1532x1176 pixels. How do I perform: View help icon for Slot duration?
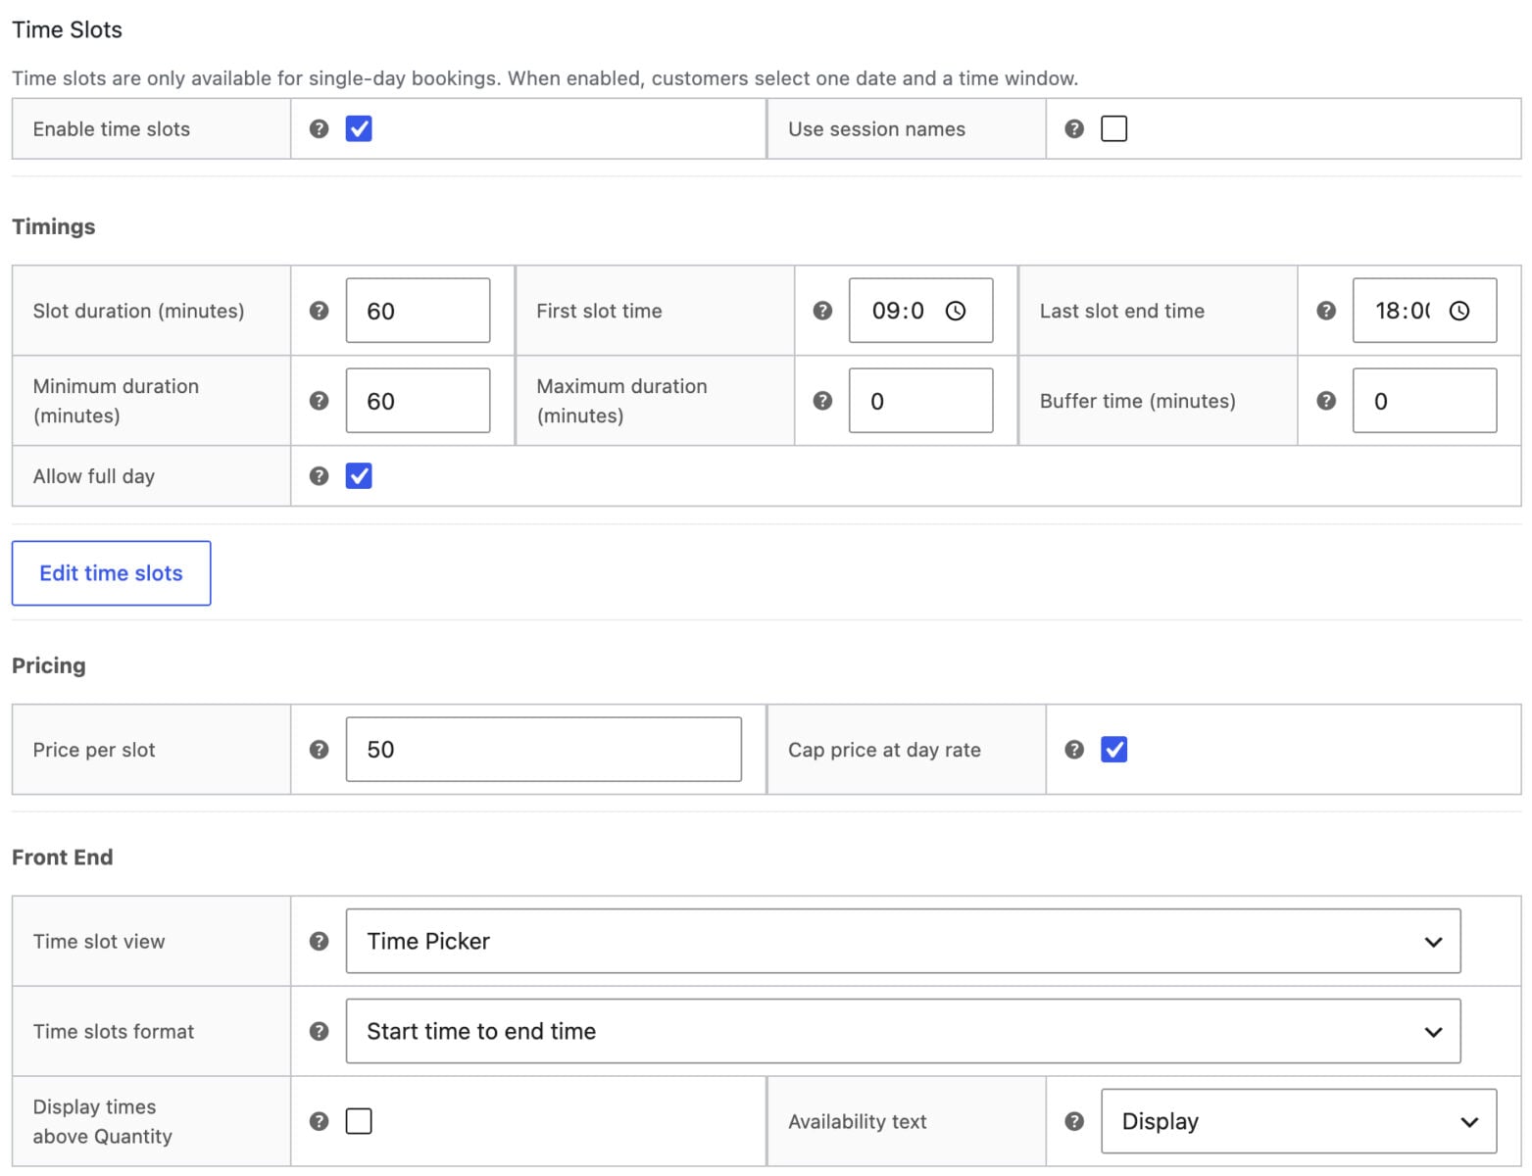click(x=319, y=311)
